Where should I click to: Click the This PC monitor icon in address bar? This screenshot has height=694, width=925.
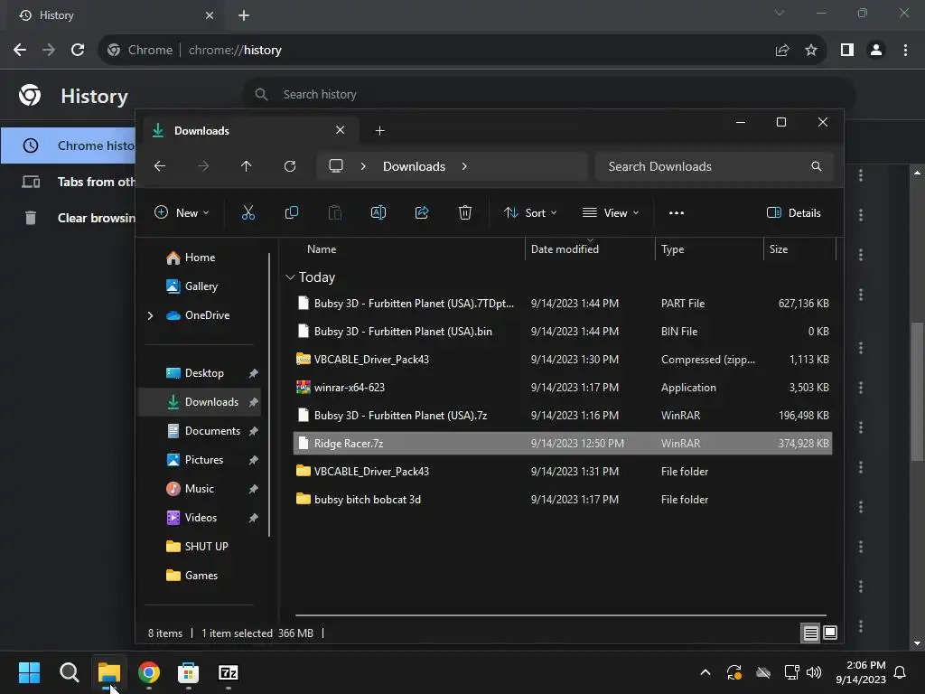[x=336, y=166]
